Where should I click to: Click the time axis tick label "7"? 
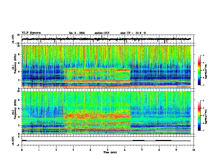pos(142,150)
